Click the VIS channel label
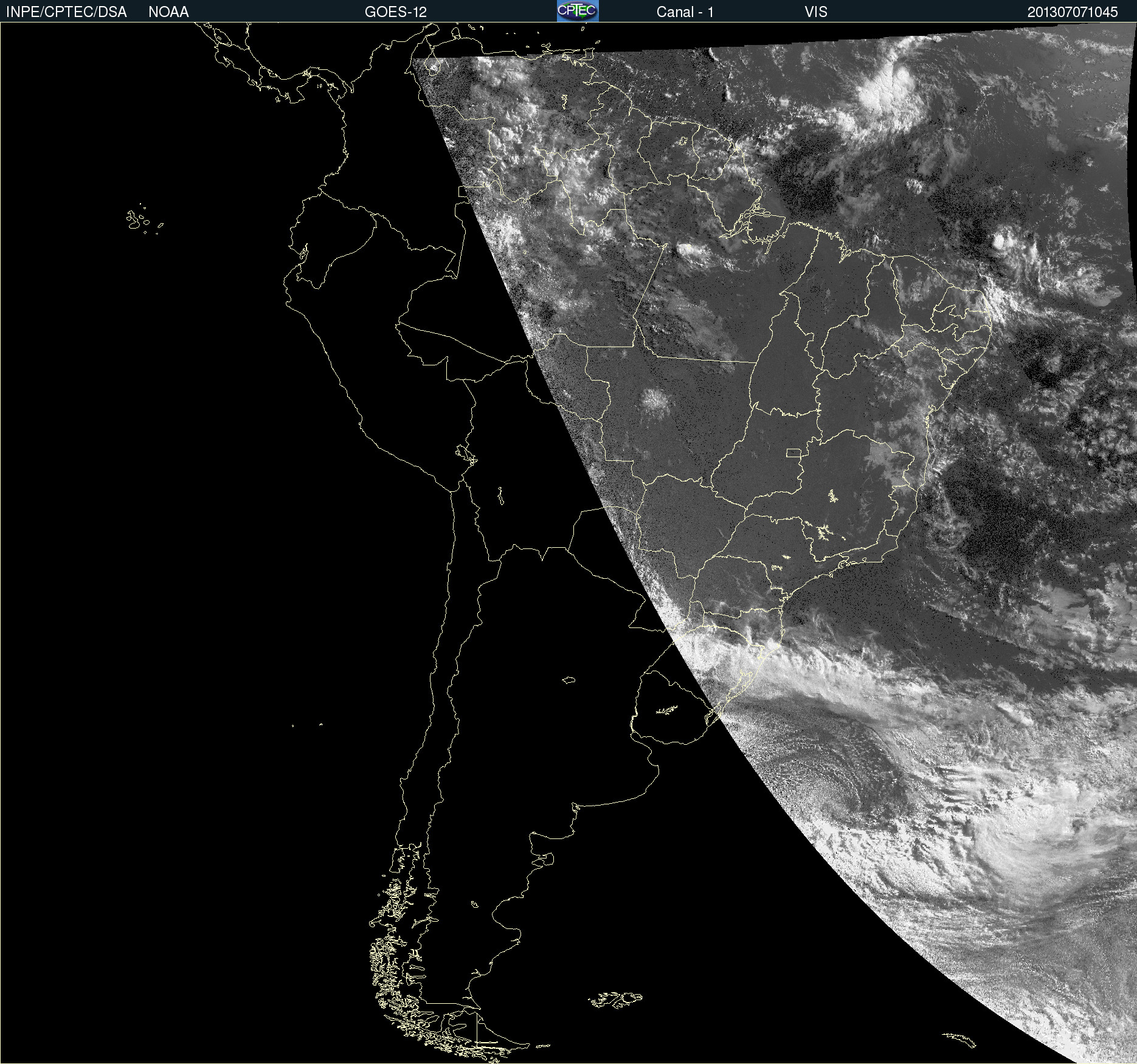This screenshot has width=1137, height=1064. click(816, 12)
